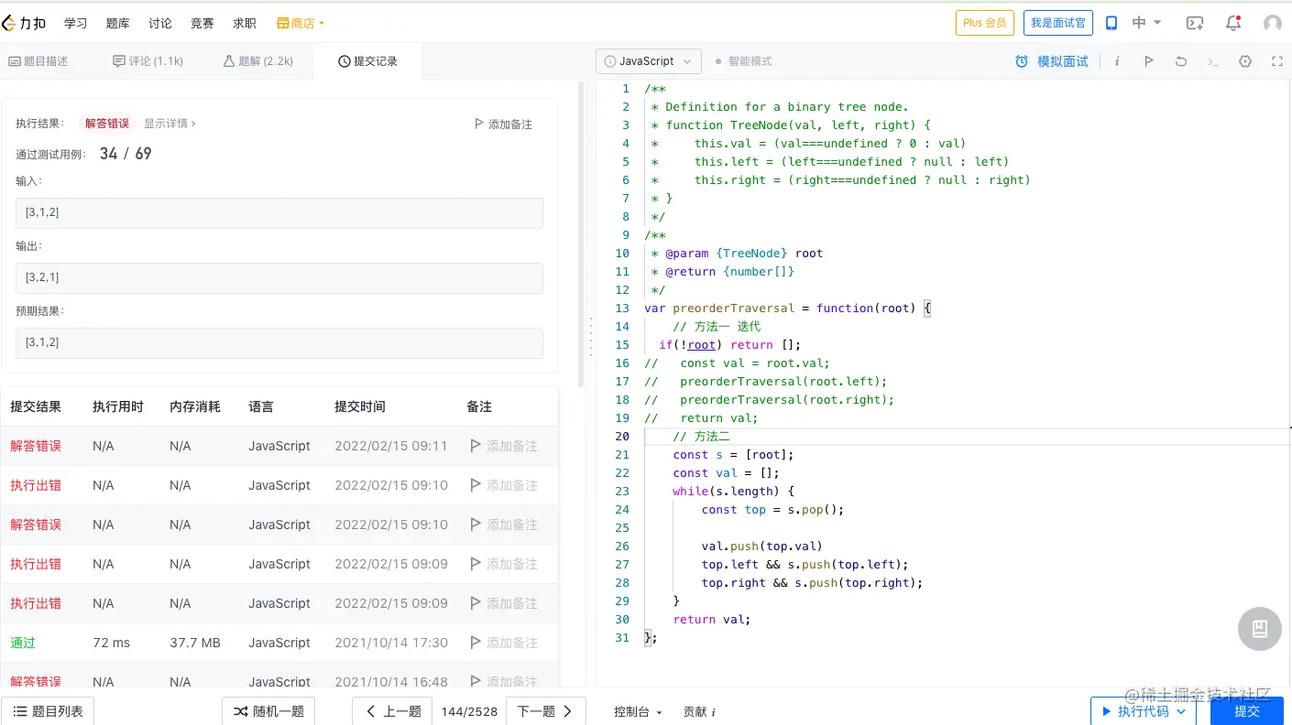Click the shuffle icon in 随机一题
Image resolution: width=1292 pixels, height=725 pixels.
pos(240,711)
